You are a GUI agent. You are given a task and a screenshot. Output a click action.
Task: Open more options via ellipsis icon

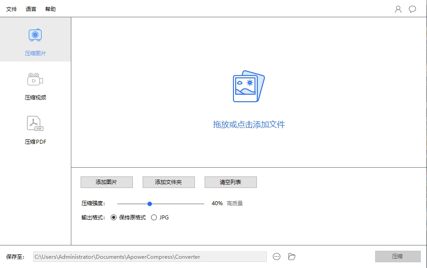point(276,257)
